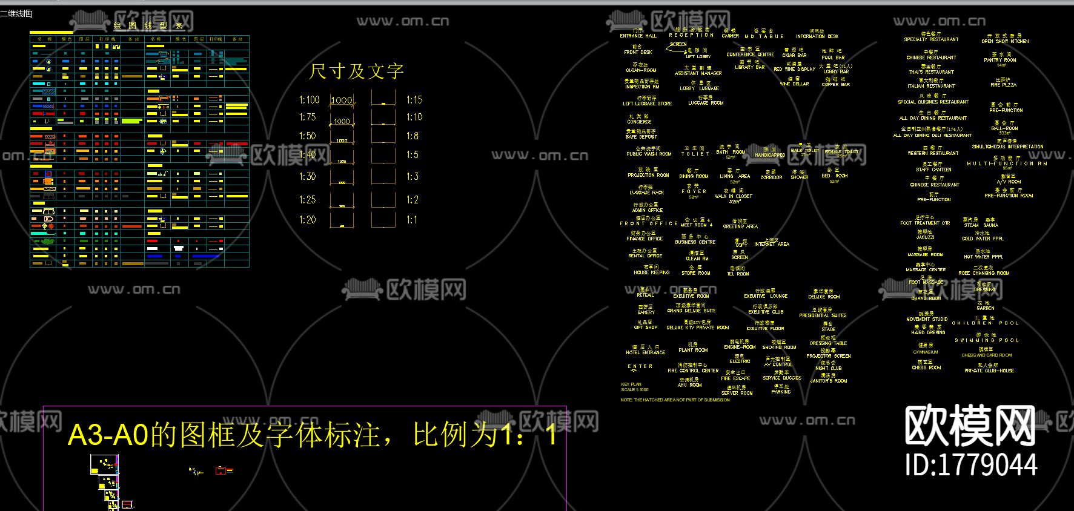Image resolution: width=1074 pixels, height=511 pixels.
Task: Select the FOOT TREATMENT CTR label
Action: click(x=925, y=223)
